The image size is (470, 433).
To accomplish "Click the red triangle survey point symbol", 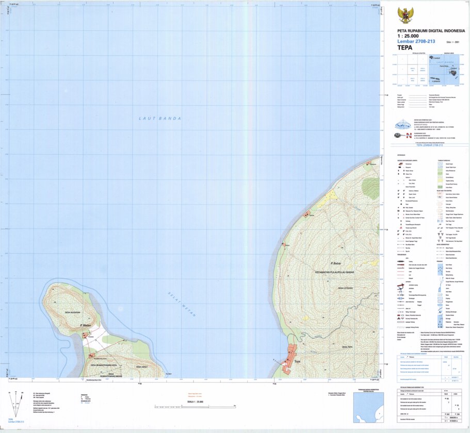I will click(401, 227).
